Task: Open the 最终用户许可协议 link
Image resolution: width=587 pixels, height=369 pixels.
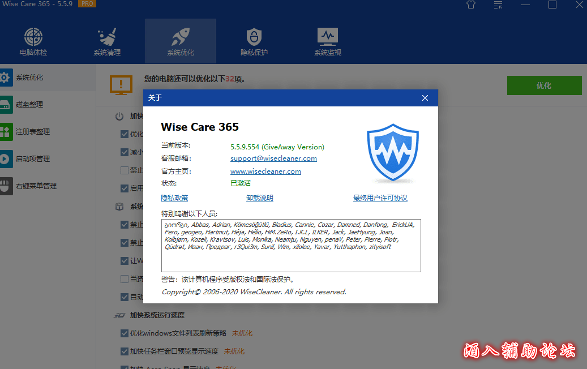Action: tap(380, 198)
